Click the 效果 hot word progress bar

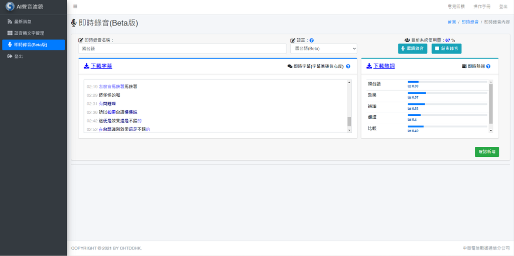pyautogui.click(x=447, y=93)
